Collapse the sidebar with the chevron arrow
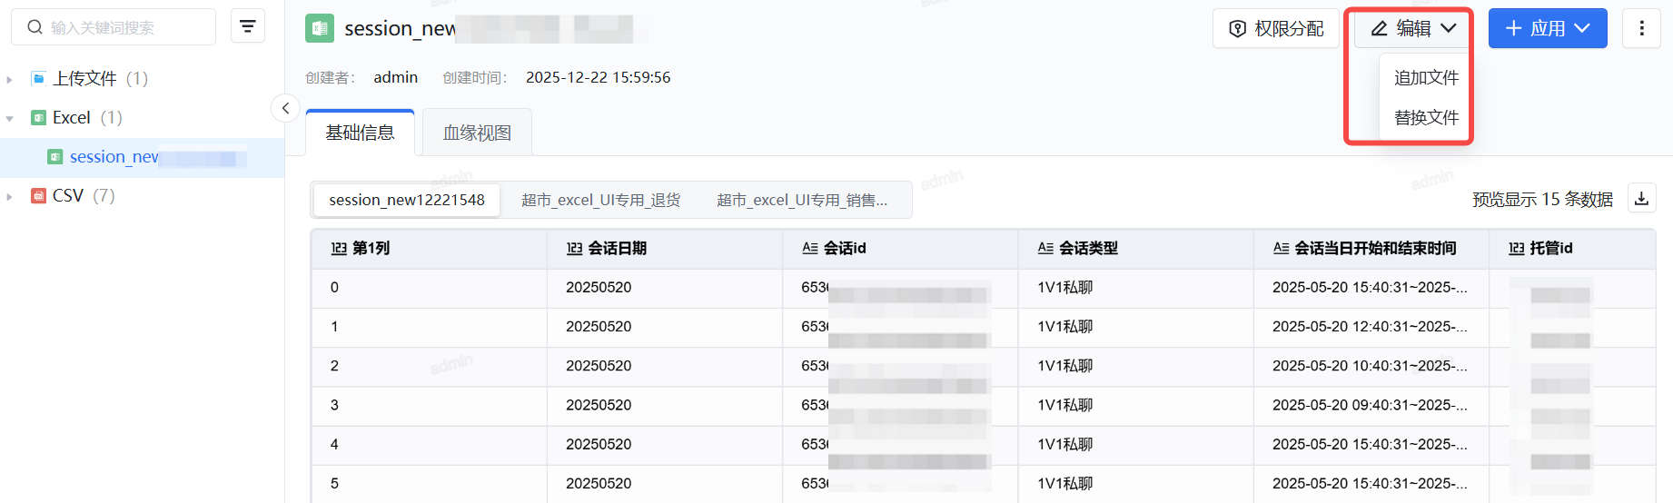Viewport: 1673px width, 503px height. pyautogui.click(x=285, y=109)
